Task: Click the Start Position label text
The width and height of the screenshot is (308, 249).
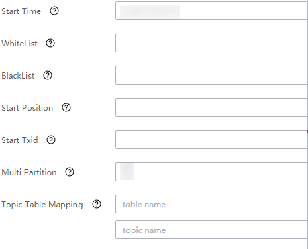Action: tap(27, 108)
